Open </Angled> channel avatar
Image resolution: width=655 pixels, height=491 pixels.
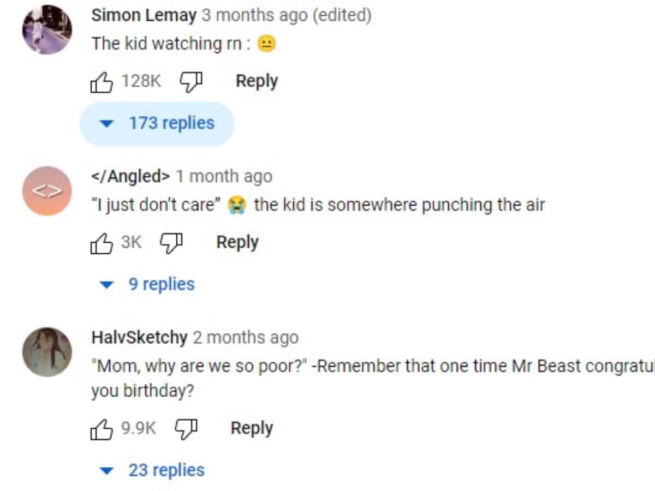(x=47, y=191)
